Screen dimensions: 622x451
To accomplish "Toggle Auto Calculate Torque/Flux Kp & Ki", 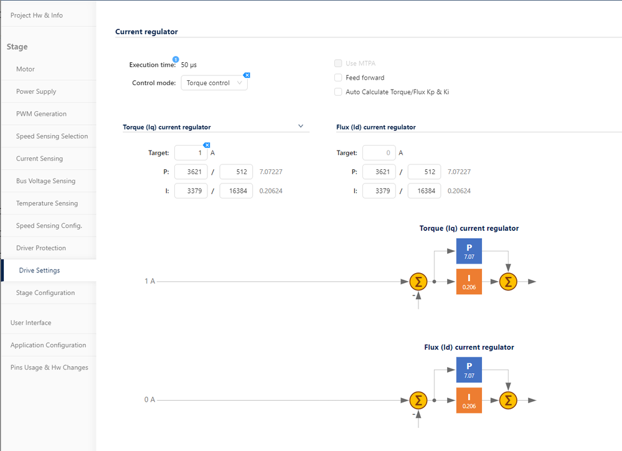I will tap(338, 92).
